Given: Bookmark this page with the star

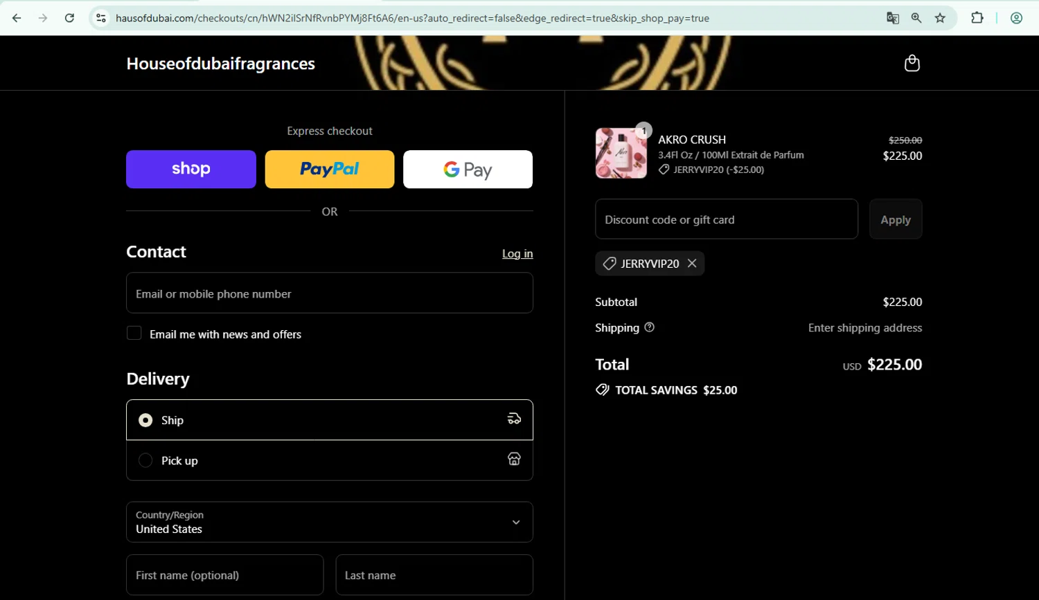Looking at the screenshot, I should (x=940, y=18).
